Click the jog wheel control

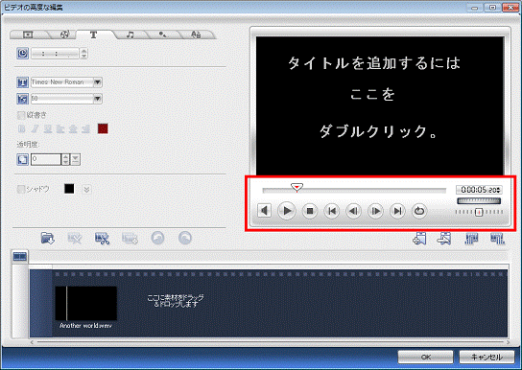(x=479, y=200)
